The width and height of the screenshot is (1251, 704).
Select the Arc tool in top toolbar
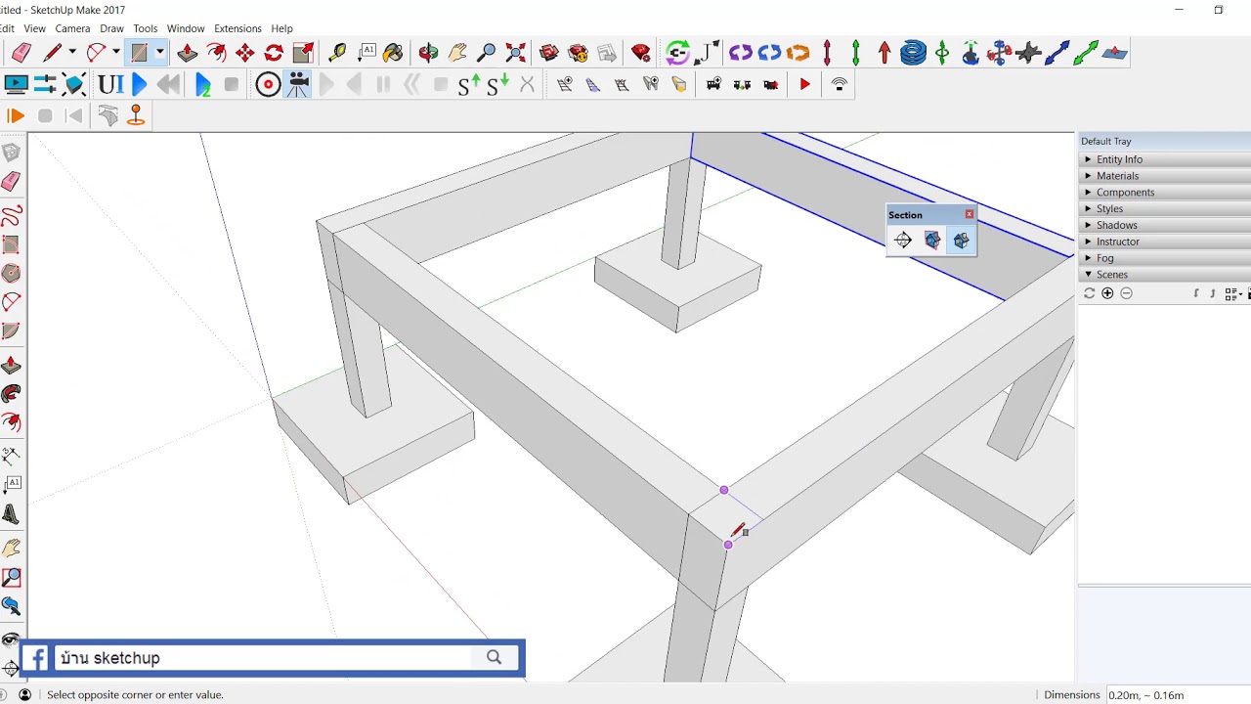click(x=96, y=53)
